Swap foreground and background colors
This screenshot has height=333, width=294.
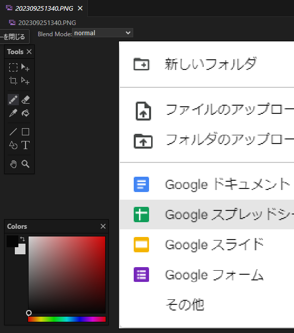point(22,239)
